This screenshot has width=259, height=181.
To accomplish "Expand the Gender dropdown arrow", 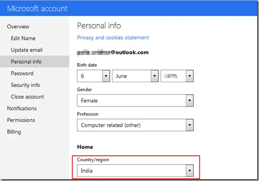I will click(190, 101).
